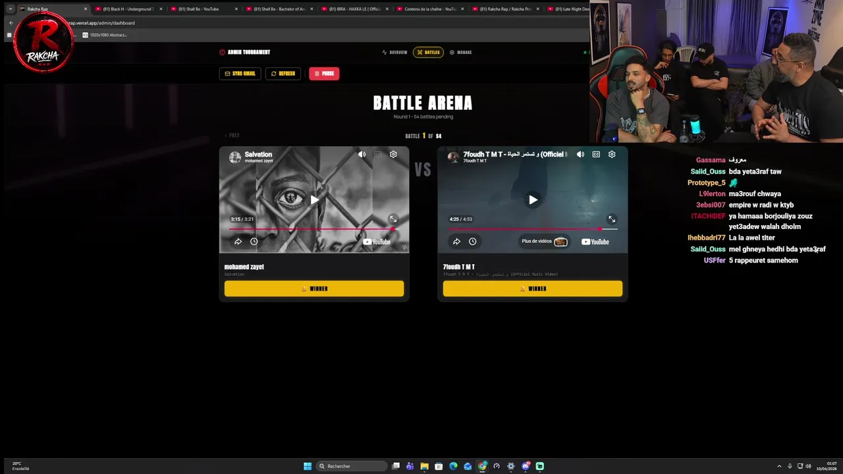Share the 7foudh T M T video
843x474 pixels.
click(x=456, y=242)
